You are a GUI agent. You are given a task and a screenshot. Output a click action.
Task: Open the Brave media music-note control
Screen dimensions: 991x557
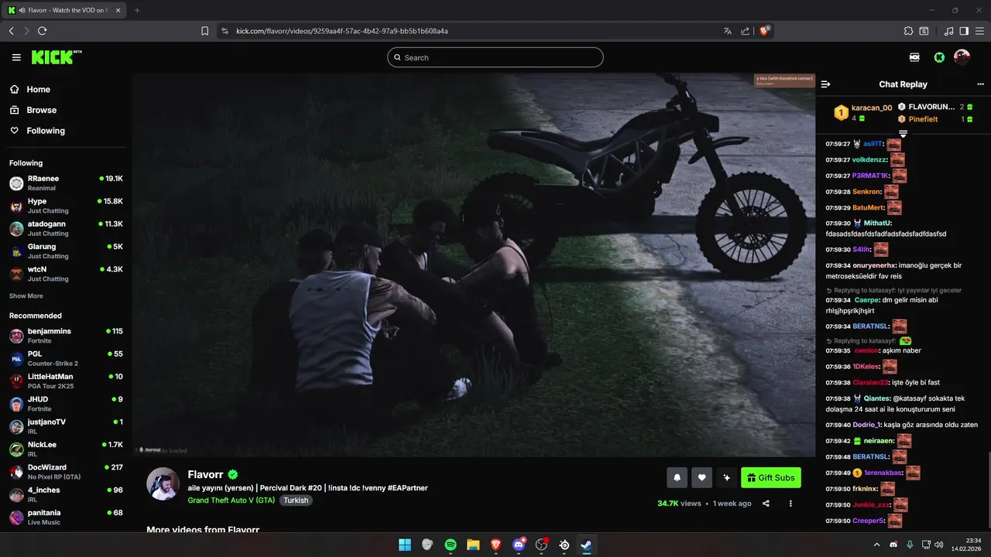point(949,31)
